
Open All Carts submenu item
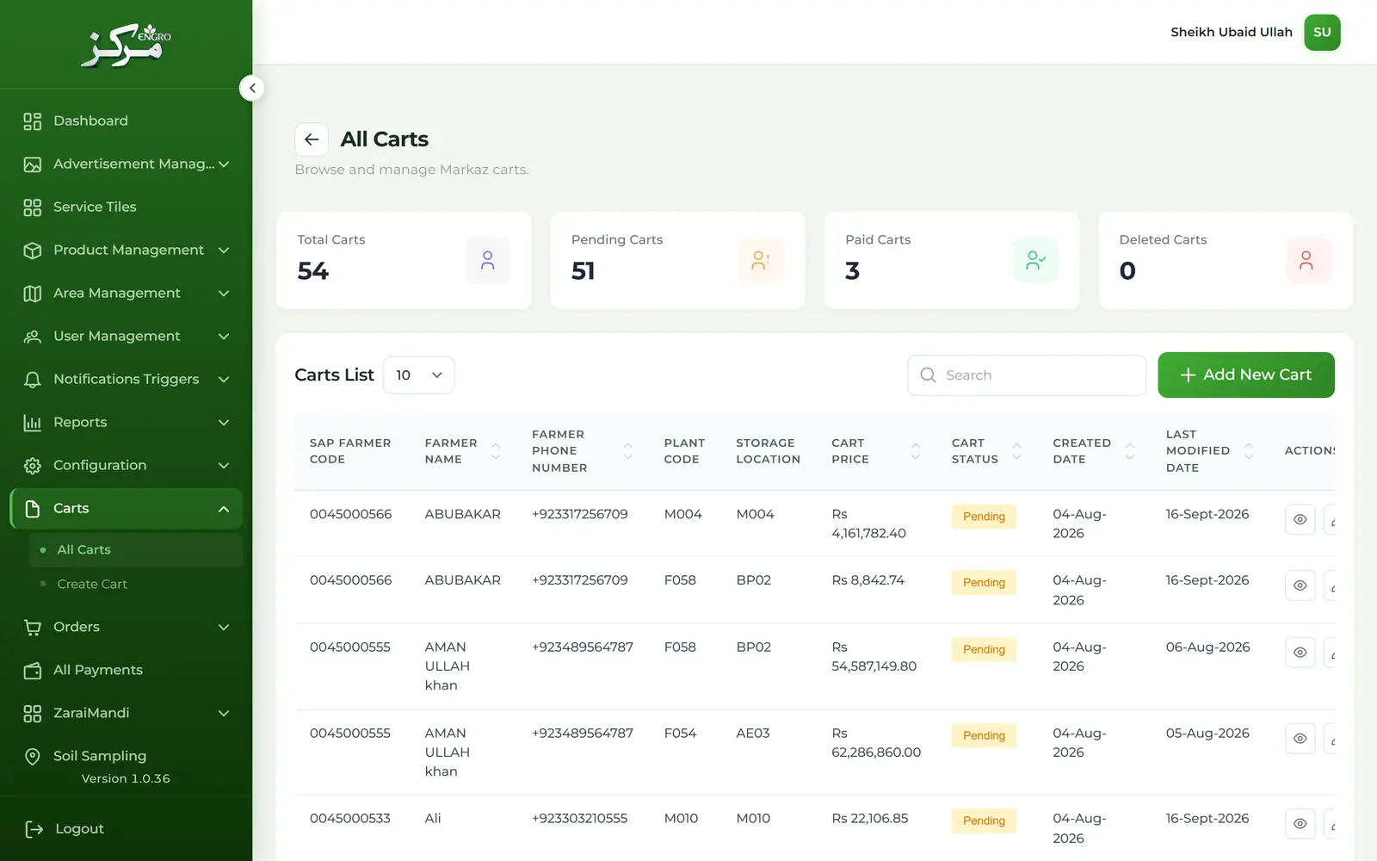tap(136, 550)
